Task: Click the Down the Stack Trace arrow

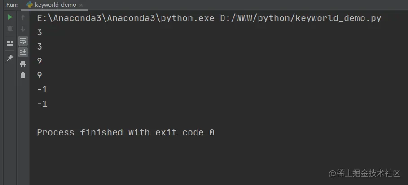Action: coord(23,29)
